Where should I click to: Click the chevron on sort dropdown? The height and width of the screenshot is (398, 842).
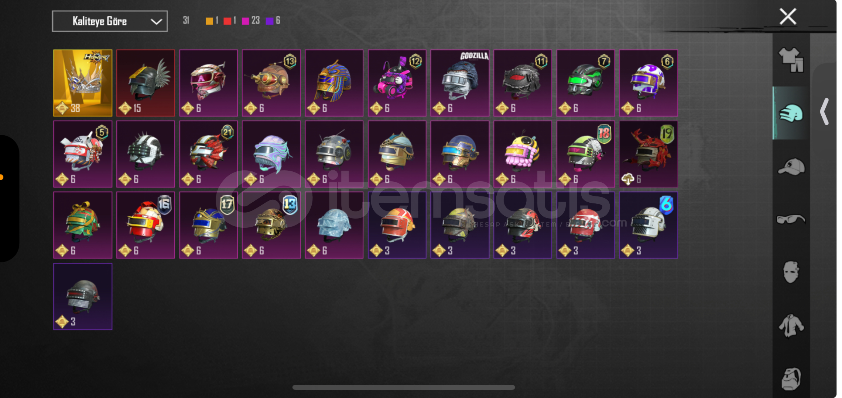click(x=157, y=21)
